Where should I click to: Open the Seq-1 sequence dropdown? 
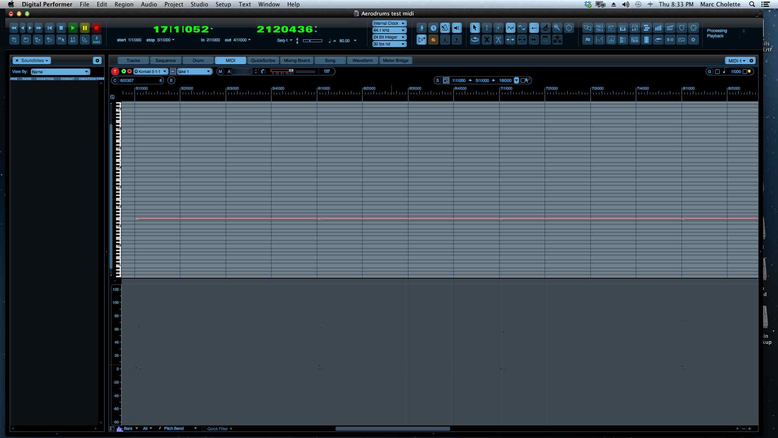pyautogui.click(x=284, y=41)
